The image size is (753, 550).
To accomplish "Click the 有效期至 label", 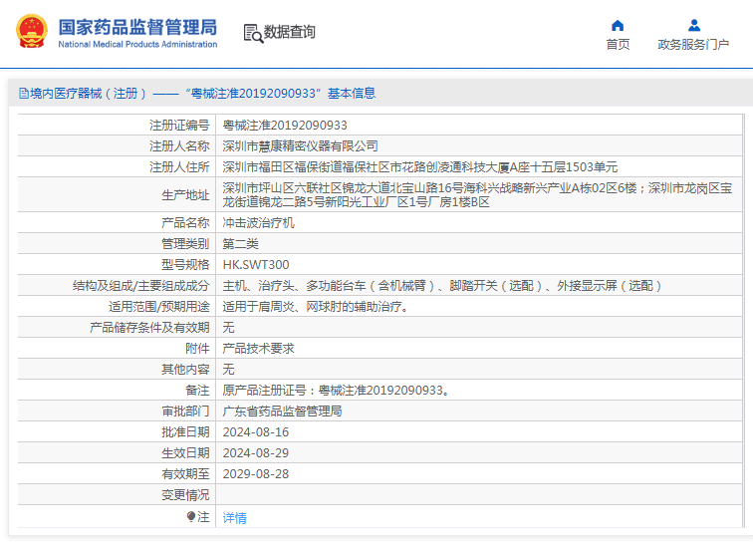I will (185, 474).
